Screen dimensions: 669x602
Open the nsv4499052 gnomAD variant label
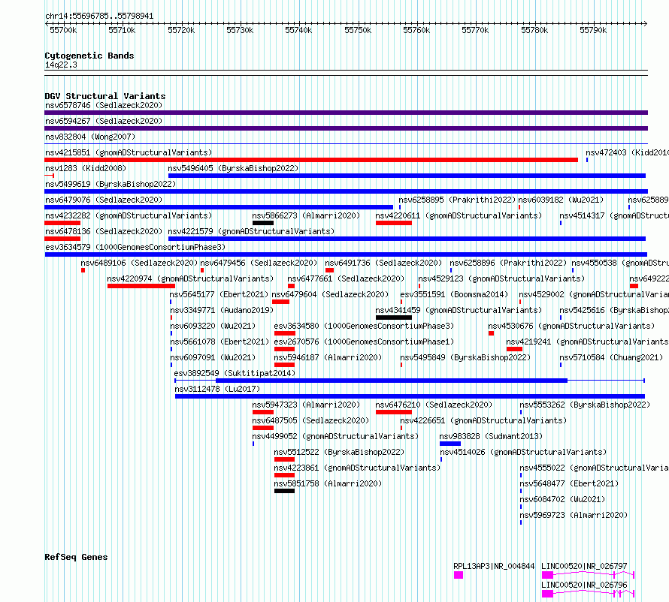[335, 436]
